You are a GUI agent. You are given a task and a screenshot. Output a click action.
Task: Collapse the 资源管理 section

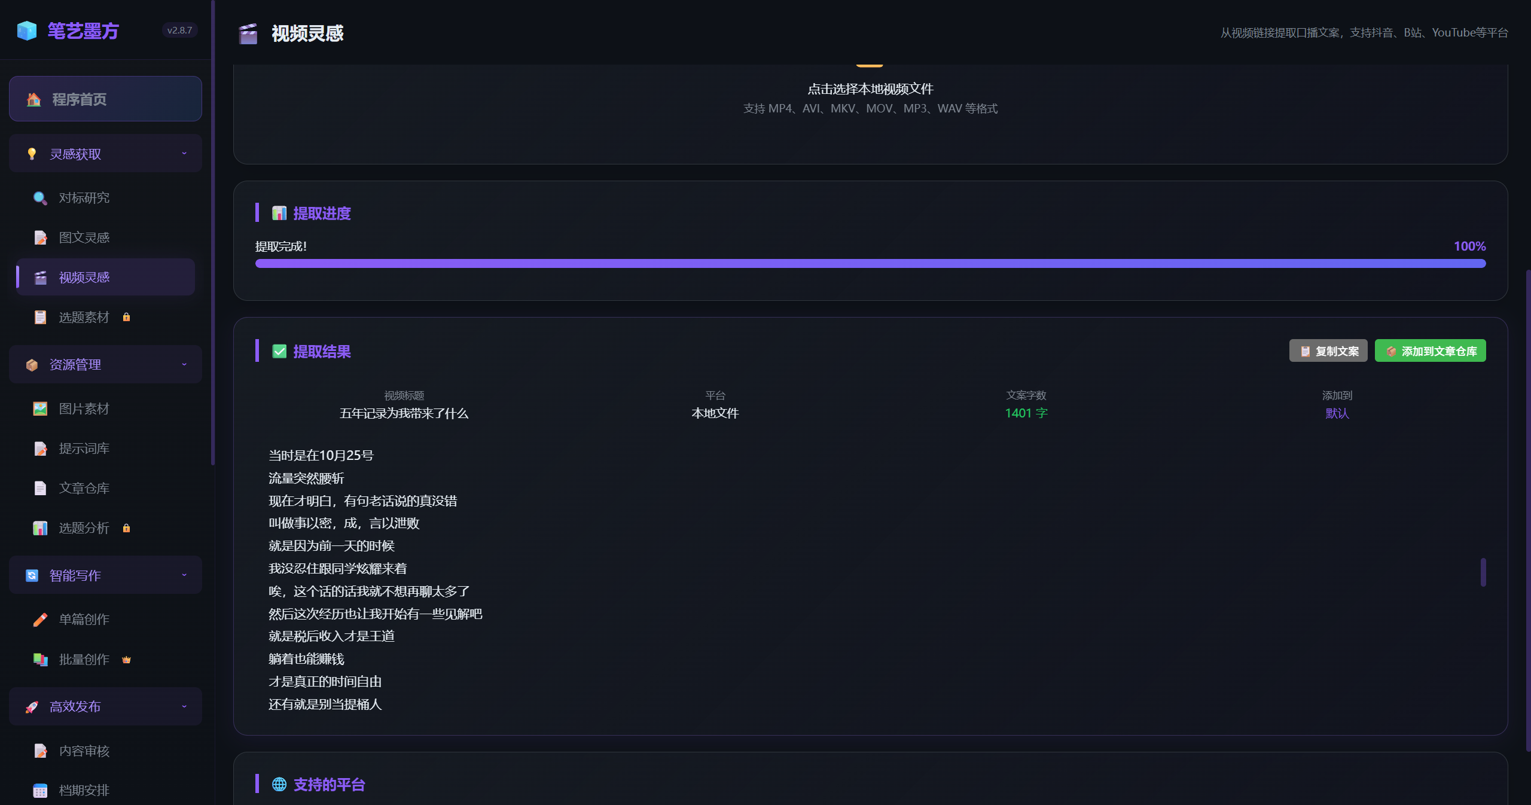coord(184,364)
